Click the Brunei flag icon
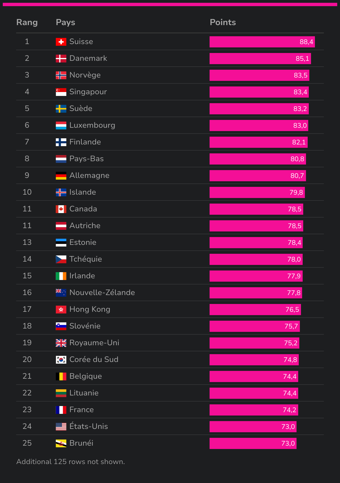Image resolution: width=340 pixels, height=483 pixels. 61,443
